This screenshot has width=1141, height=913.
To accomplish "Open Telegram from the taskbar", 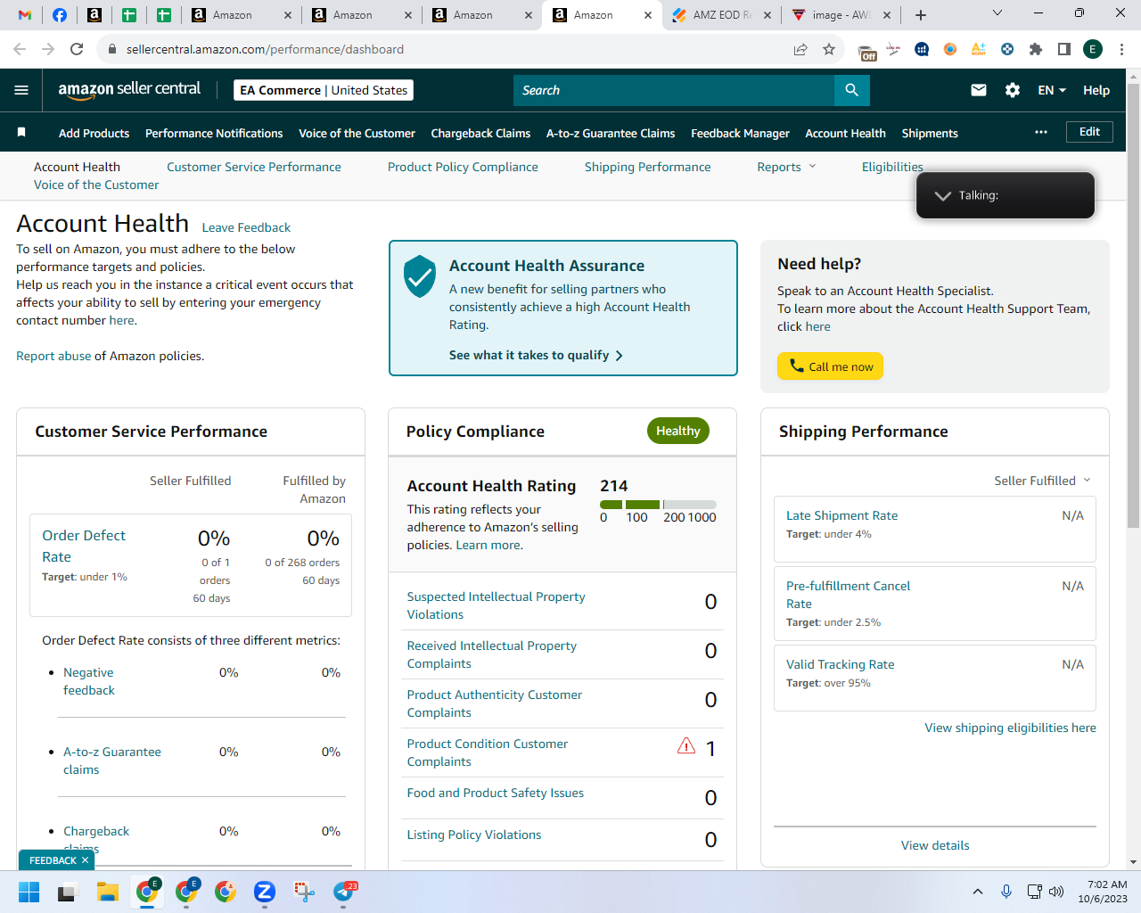I will [344, 892].
